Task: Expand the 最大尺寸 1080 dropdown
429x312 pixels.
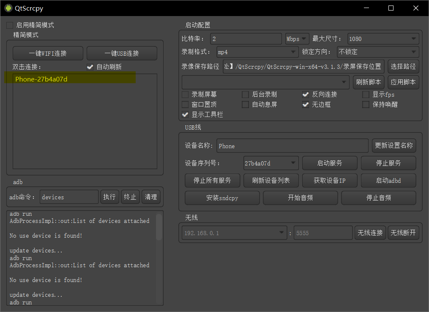Action: point(383,39)
